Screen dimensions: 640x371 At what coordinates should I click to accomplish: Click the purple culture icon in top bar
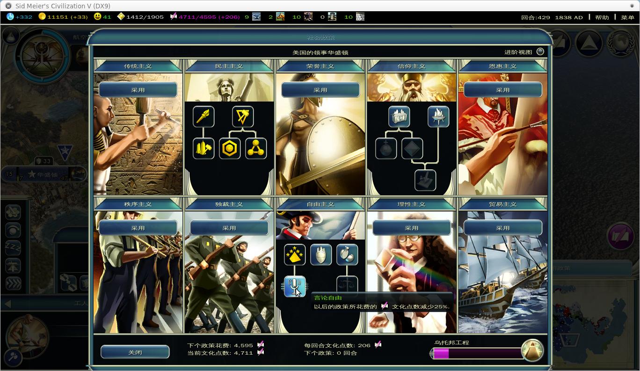[174, 17]
